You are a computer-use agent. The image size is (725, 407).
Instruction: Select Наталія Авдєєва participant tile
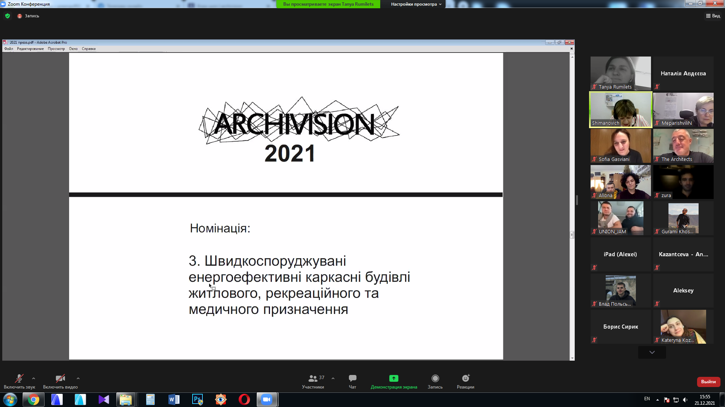click(x=683, y=73)
